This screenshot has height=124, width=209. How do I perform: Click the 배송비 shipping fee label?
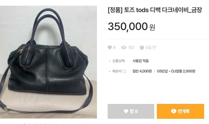pyautogui.click(x=117, y=71)
